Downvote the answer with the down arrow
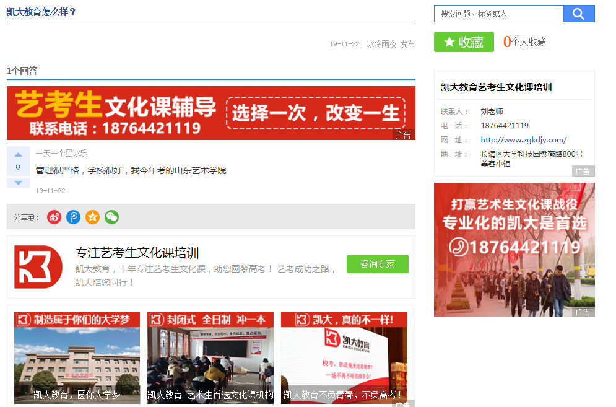Viewport: 616px width, 407px height. click(18, 183)
